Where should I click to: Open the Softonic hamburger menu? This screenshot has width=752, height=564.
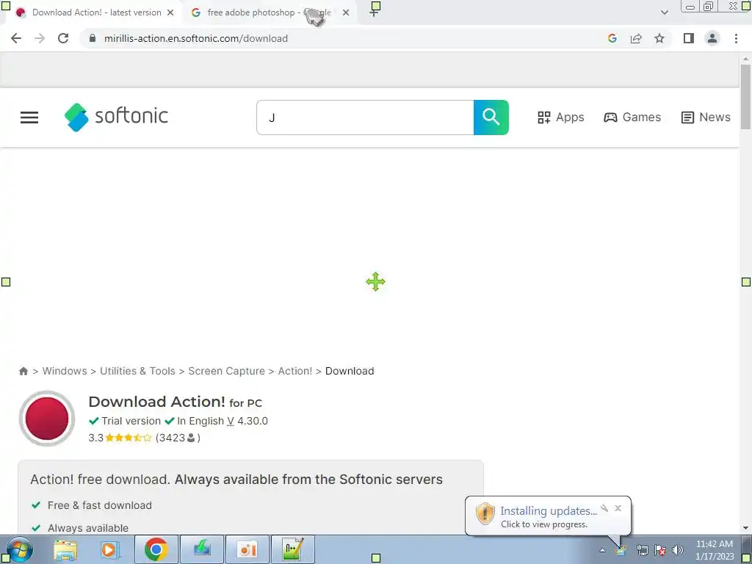pos(29,117)
